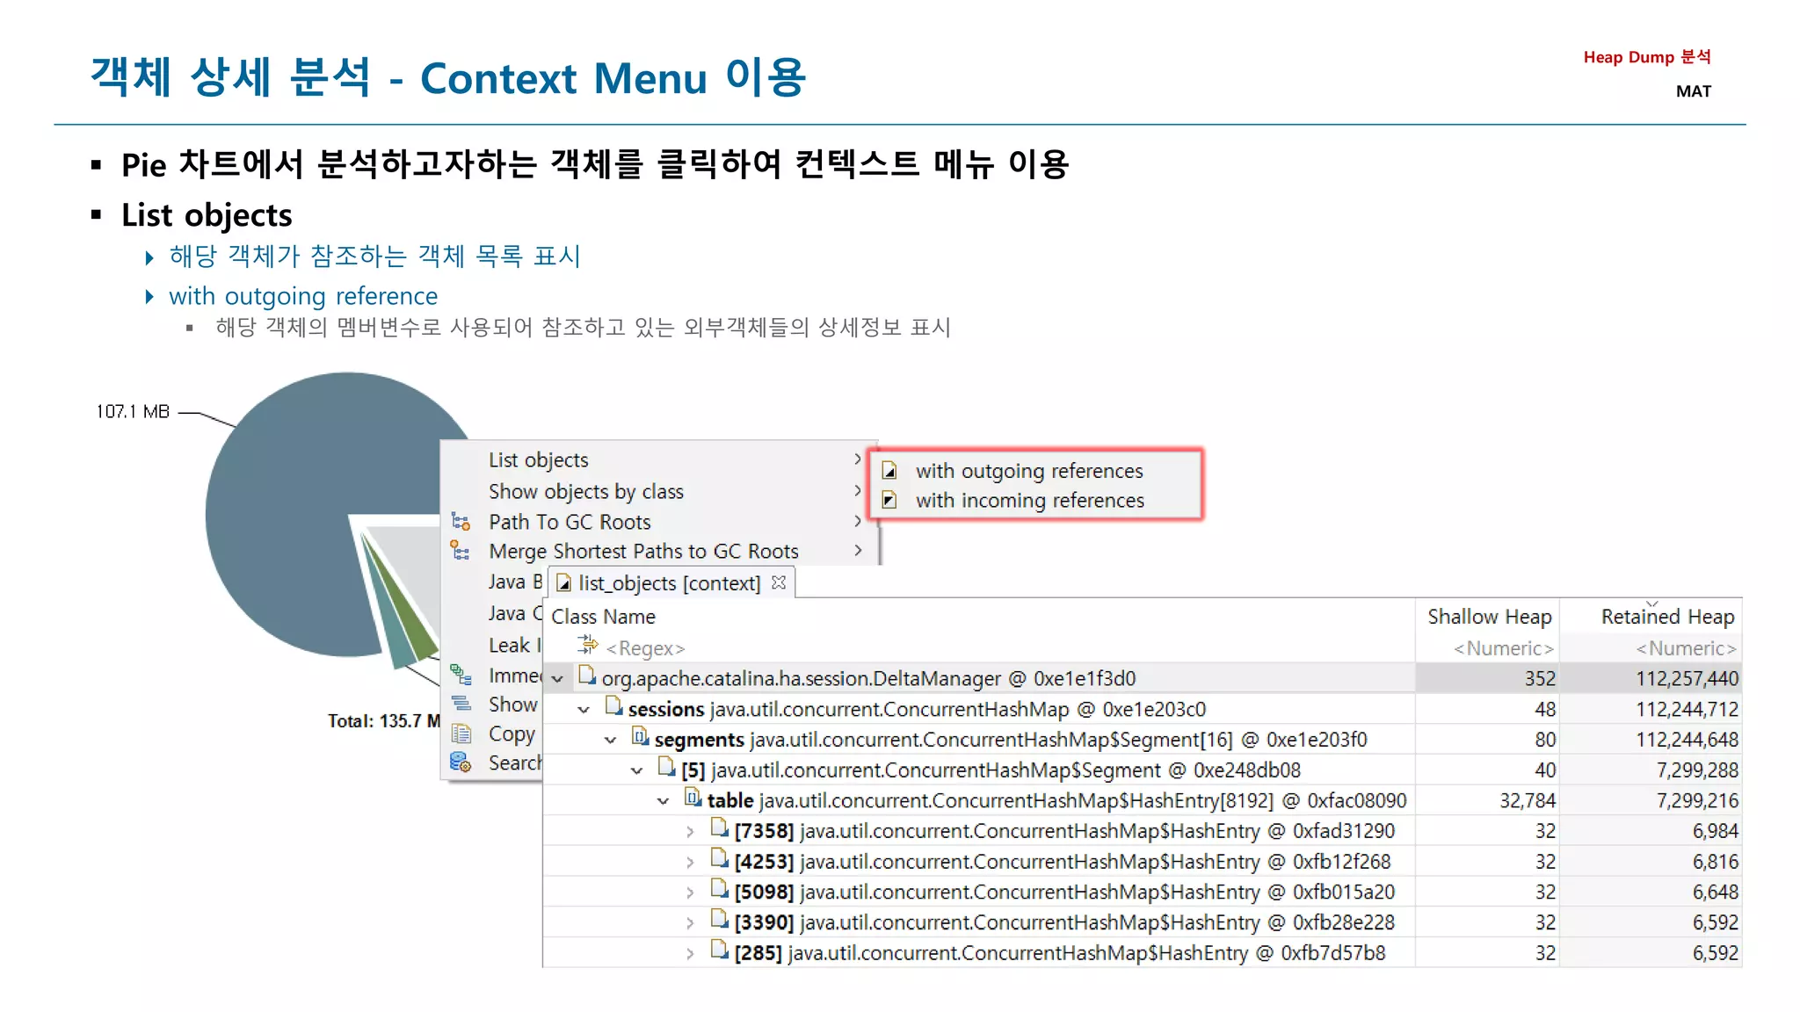Click retained heap value 7,299,288
1800x1012 pixels.
[1697, 770]
